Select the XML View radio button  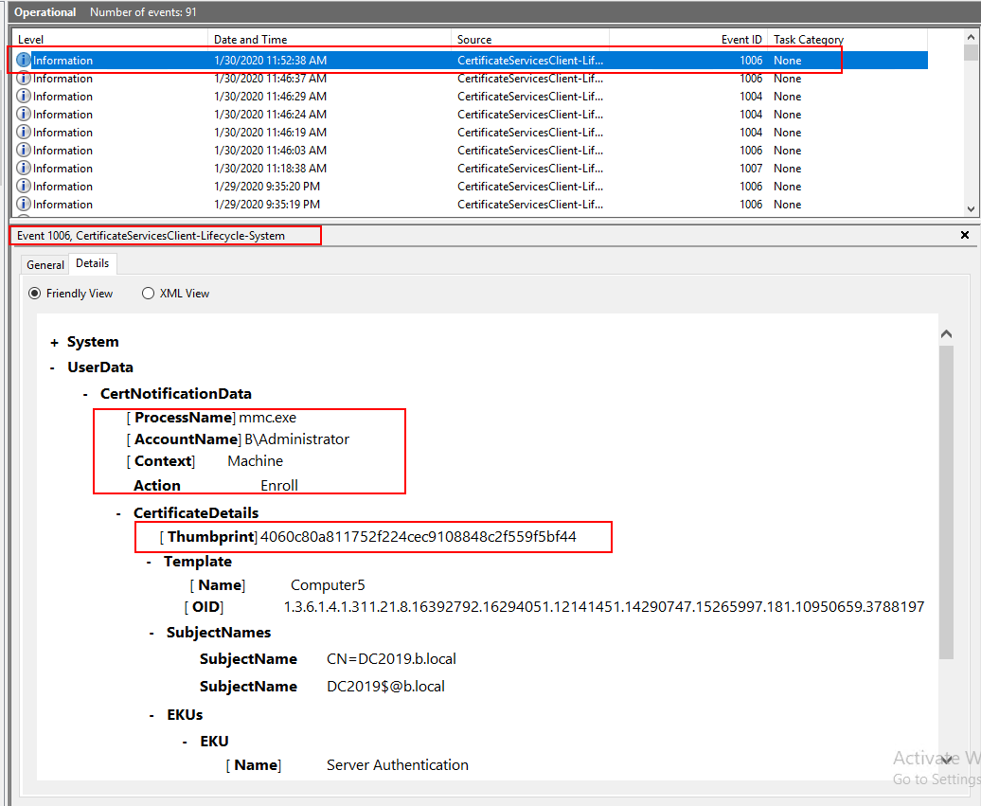[x=148, y=294]
